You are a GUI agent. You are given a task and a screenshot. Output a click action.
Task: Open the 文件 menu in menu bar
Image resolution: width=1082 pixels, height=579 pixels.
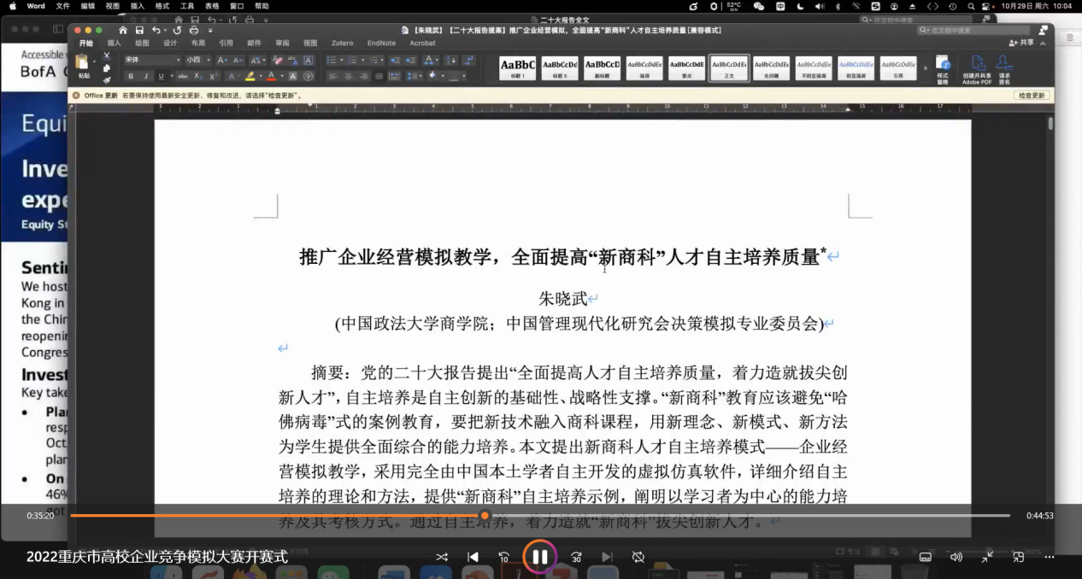[62, 6]
